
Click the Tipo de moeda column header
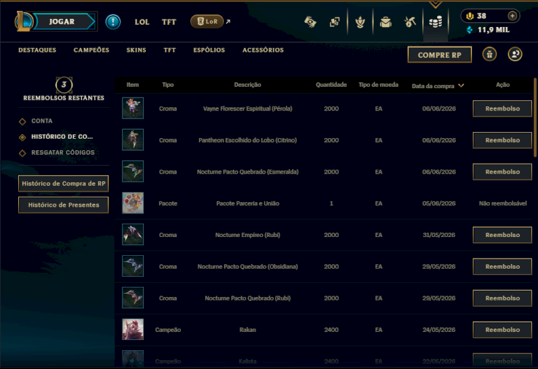point(379,85)
